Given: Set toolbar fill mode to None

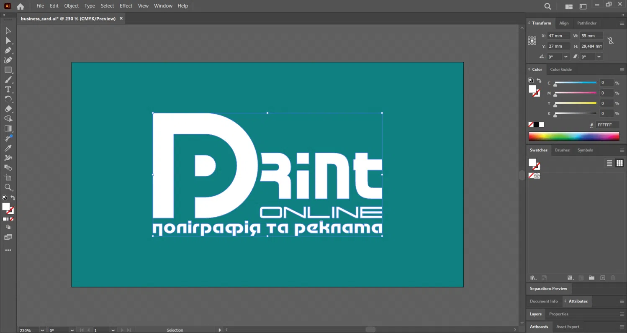Looking at the screenshot, I should tap(12, 219).
